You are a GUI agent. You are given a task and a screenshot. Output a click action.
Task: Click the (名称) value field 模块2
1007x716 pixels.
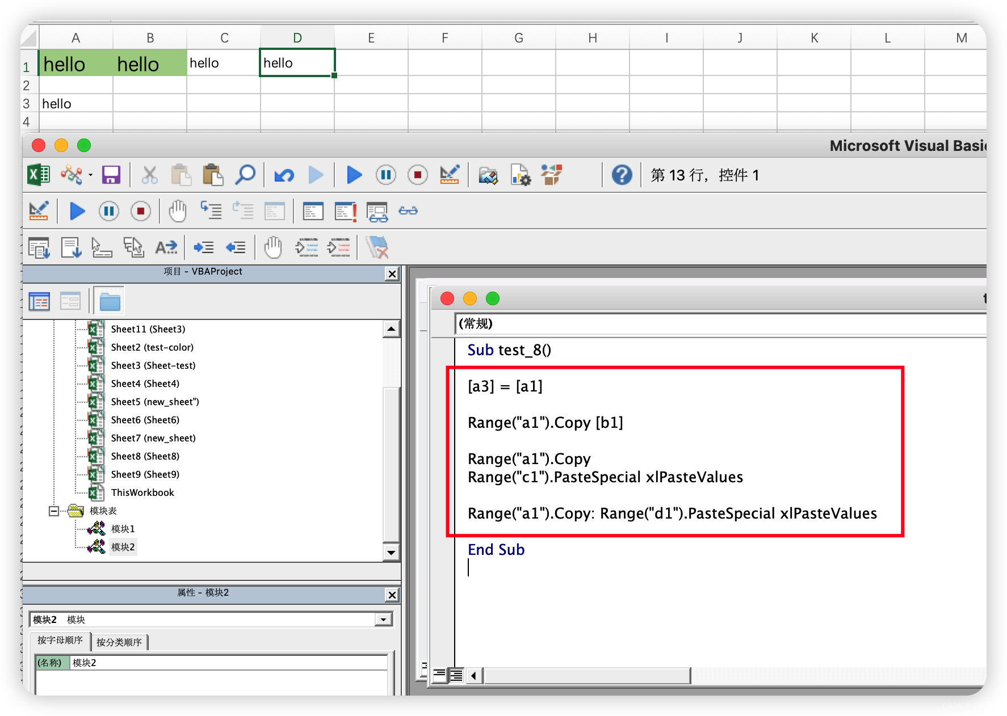coord(228,663)
